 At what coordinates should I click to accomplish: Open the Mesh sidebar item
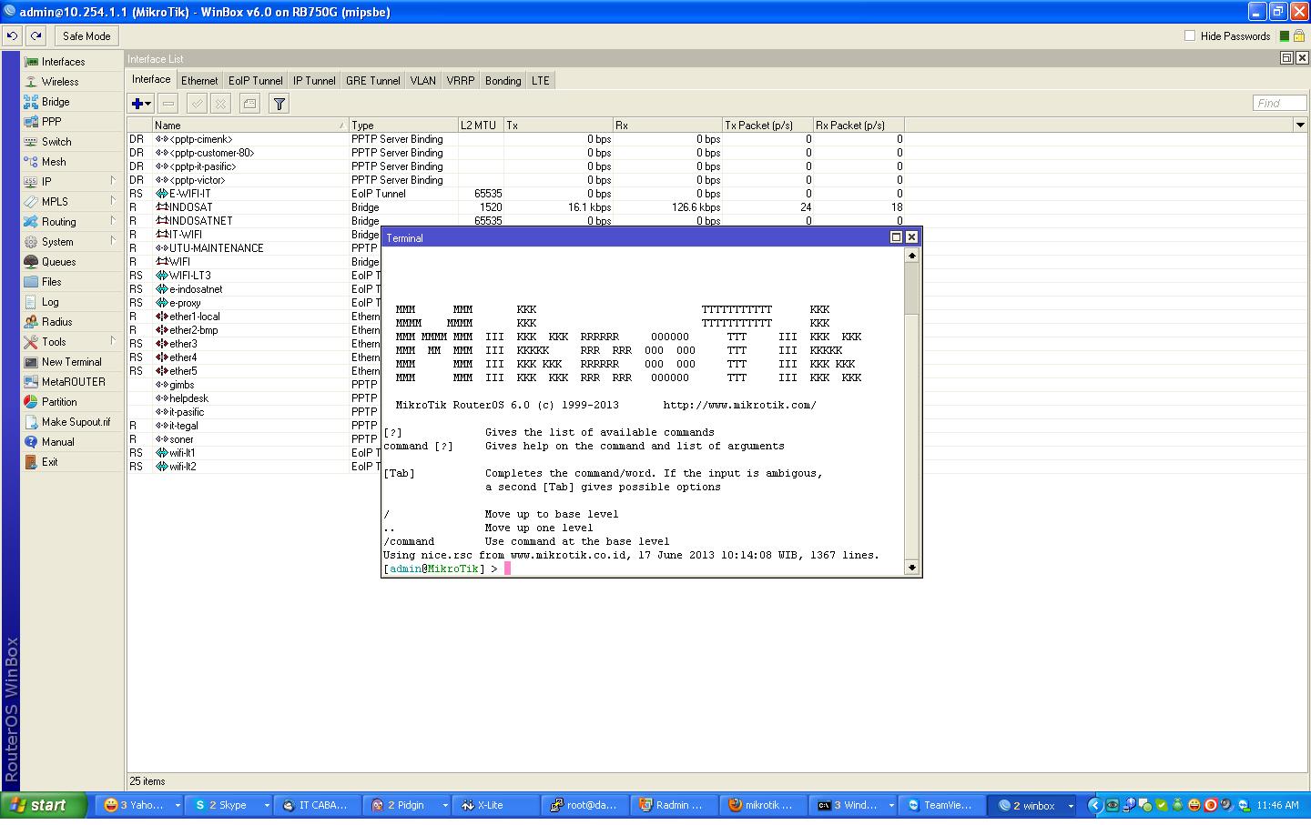73,162
